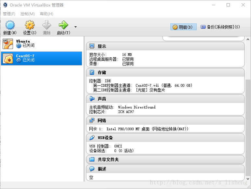Click the VirtualBox title bar icon

click(x=5, y=5)
